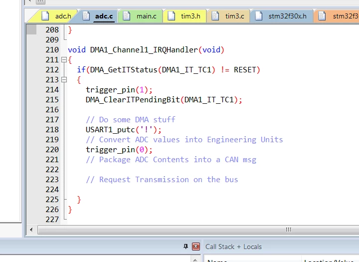This screenshot has height=262, width=359.
Task: Click the Call Stack + Locals panel title
Action: pyautogui.click(x=233, y=247)
